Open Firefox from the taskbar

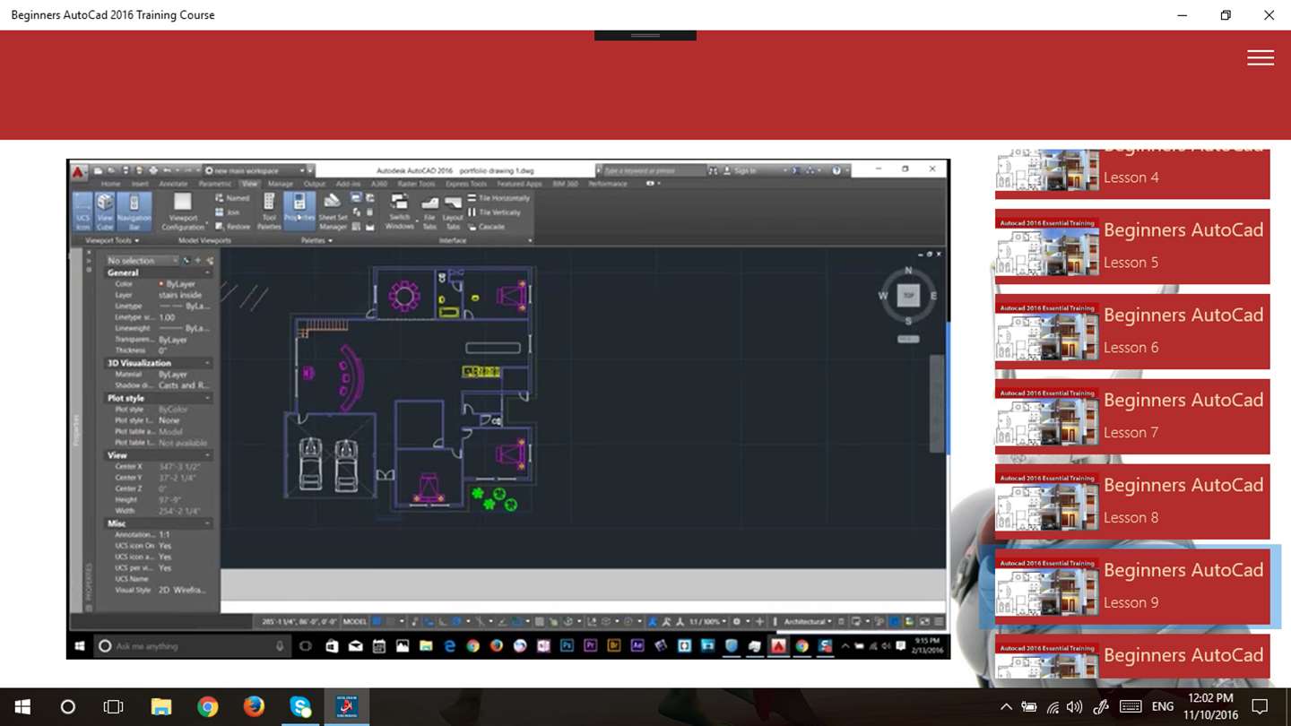tap(254, 707)
